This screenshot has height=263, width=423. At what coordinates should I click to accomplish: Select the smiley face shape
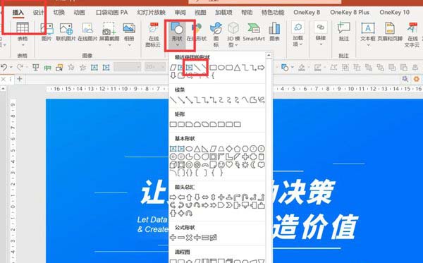tap(221, 164)
